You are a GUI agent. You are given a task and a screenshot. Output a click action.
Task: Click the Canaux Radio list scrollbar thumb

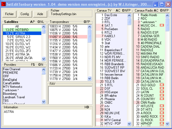(x=167, y=25)
